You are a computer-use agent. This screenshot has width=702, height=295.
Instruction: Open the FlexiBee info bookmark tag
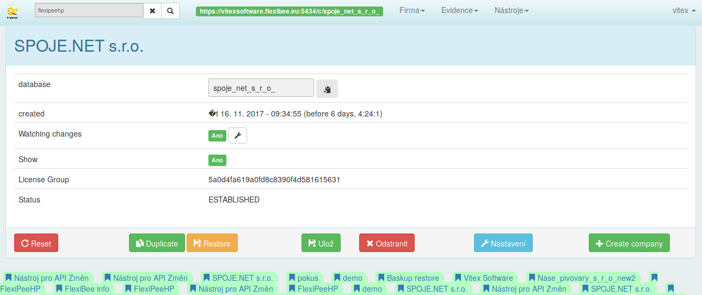[x=83, y=288]
